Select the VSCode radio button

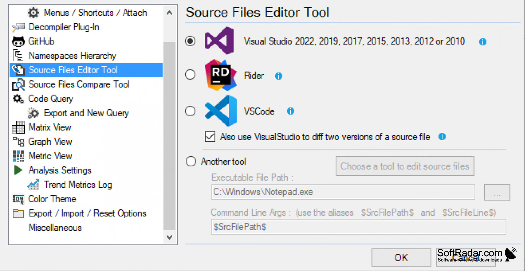(x=190, y=111)
